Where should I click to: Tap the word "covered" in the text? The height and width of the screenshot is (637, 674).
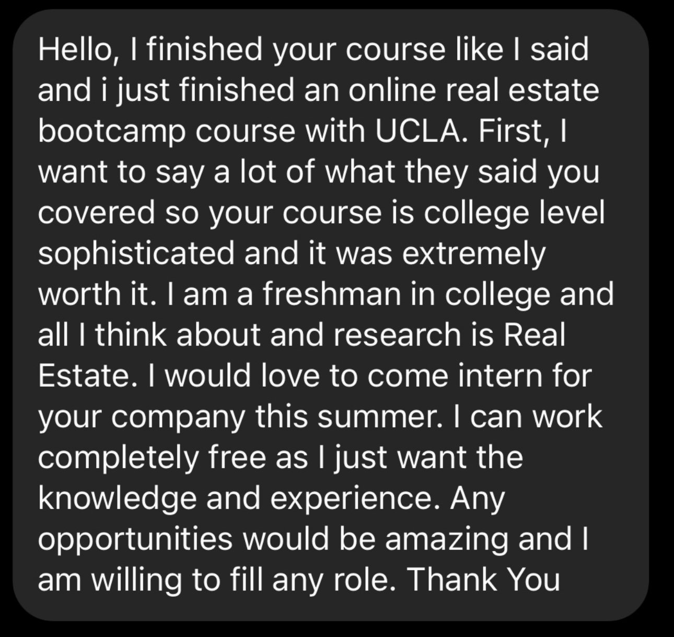pos(97,212)
